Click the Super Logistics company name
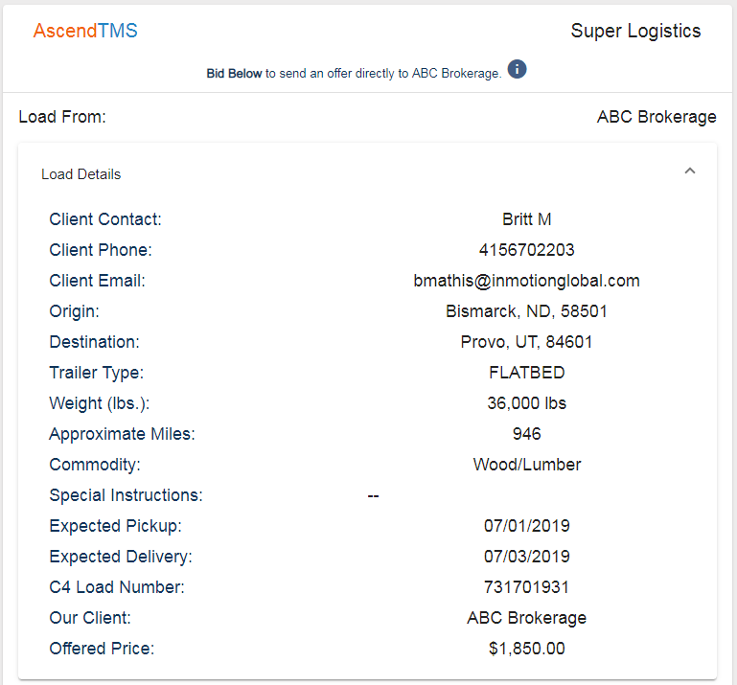737x685 pixels. pyautogui.click(x=635, y=32)
